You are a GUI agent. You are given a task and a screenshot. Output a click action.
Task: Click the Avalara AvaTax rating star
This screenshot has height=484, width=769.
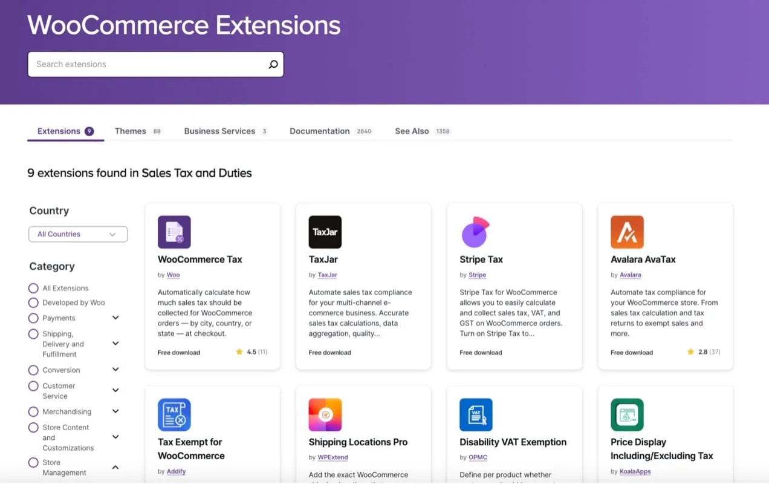690,352
